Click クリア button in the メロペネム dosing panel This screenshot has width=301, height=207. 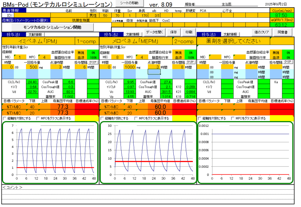pos(190,62)
